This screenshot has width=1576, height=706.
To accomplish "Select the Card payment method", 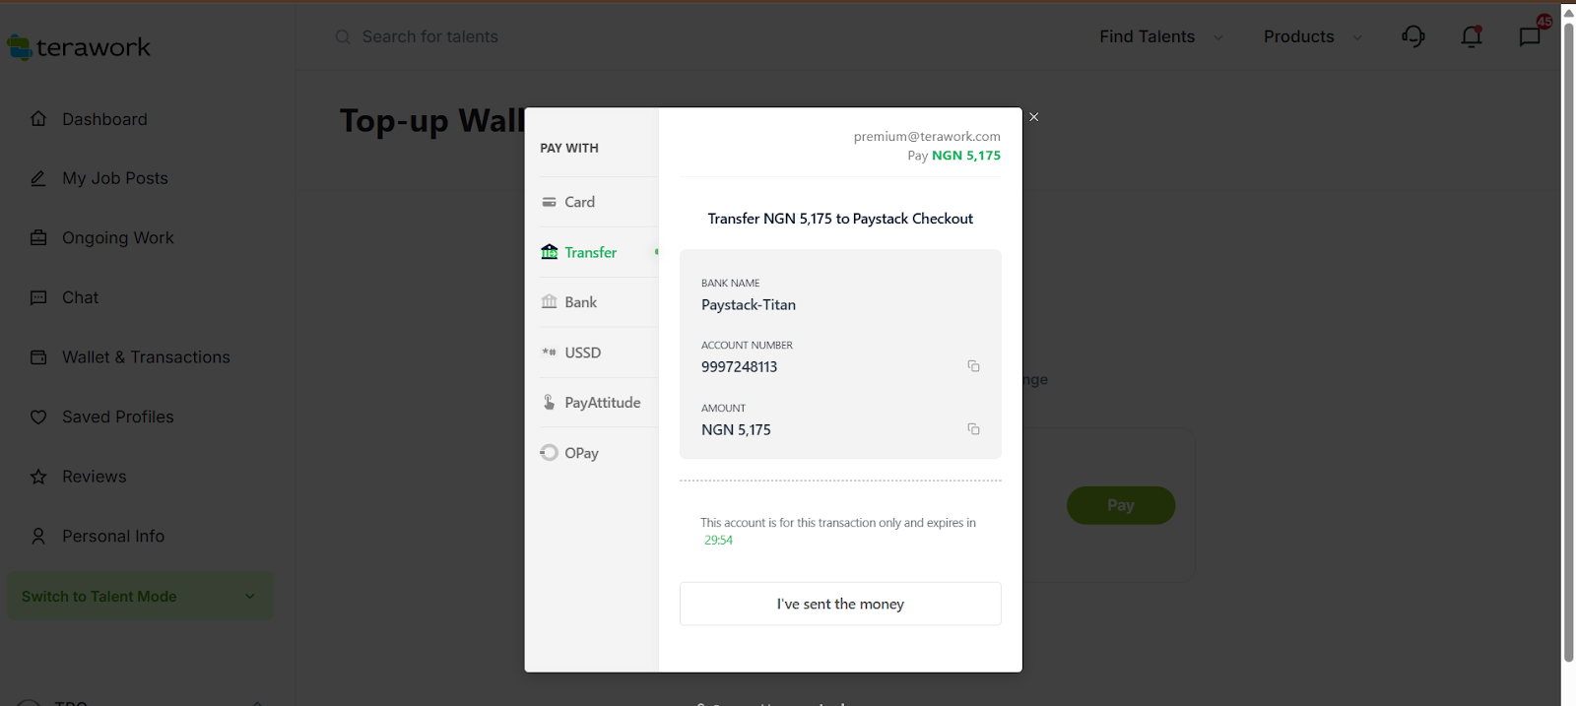I will coord(579,202).
